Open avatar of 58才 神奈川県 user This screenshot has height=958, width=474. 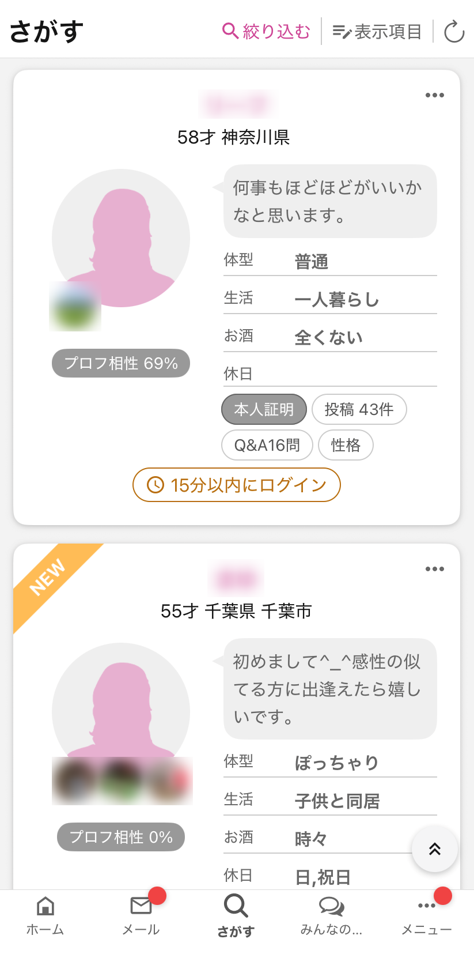[121, 238]
